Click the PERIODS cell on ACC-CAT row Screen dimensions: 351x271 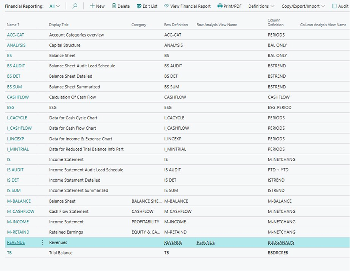[276, 35]
